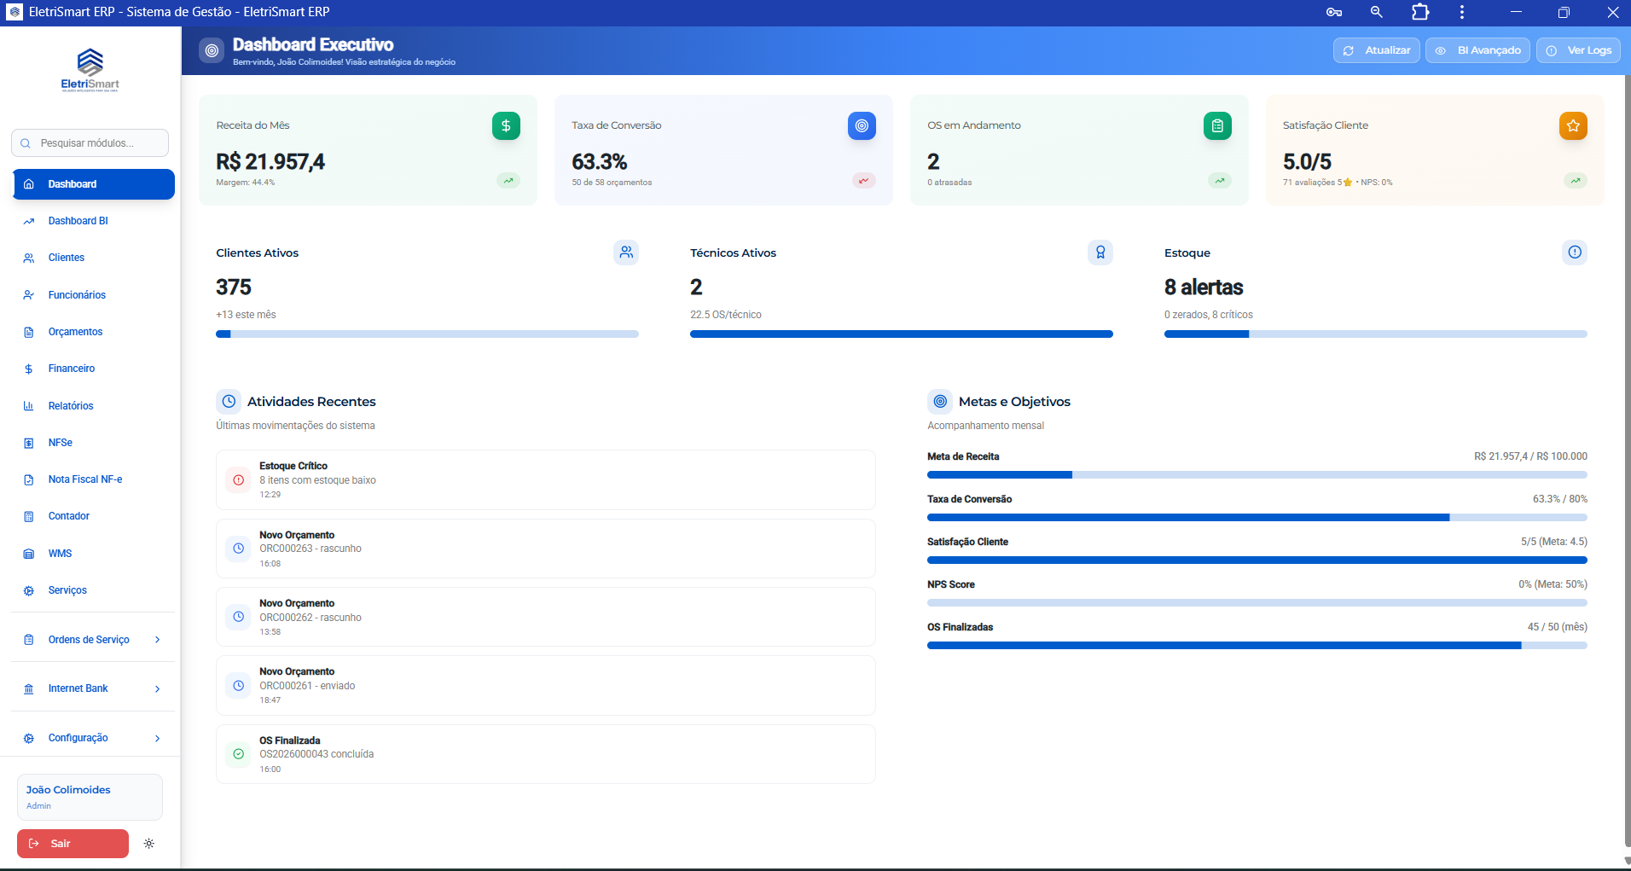Click the clock icon next to Atividades Recentes
Image resolution: width=1631 pixels, height=871 pixels.
[x=229, y=401]
